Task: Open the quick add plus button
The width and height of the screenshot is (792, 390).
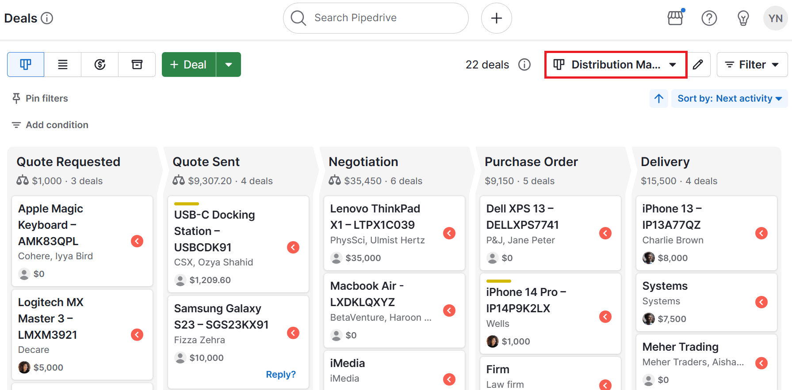Action: (497, 18)
